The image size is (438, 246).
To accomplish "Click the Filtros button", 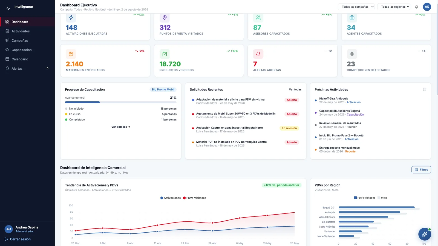I will point(421,170).
